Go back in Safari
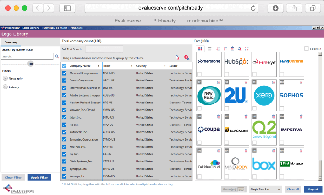The height and width of the screenshot is (195, 324). pyautogui.click(x=38, y=8)
